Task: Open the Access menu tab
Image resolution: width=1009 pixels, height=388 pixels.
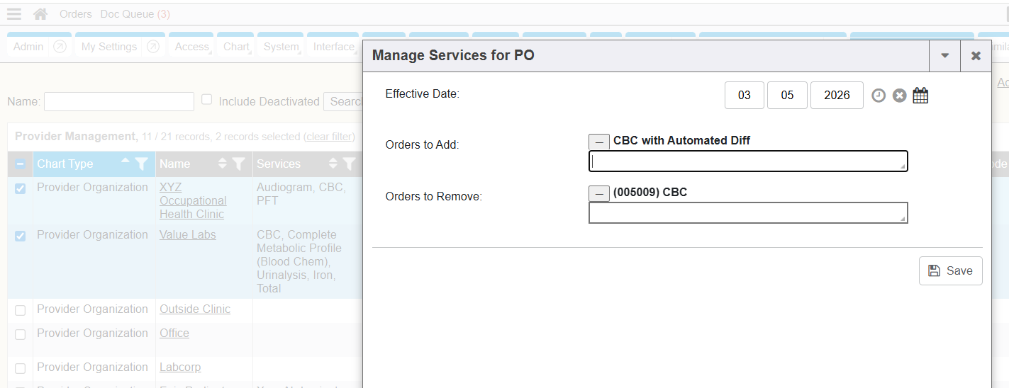Action: point(192,47)
